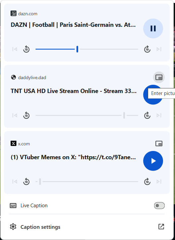Click the Caption settings external-link icon

161,227
